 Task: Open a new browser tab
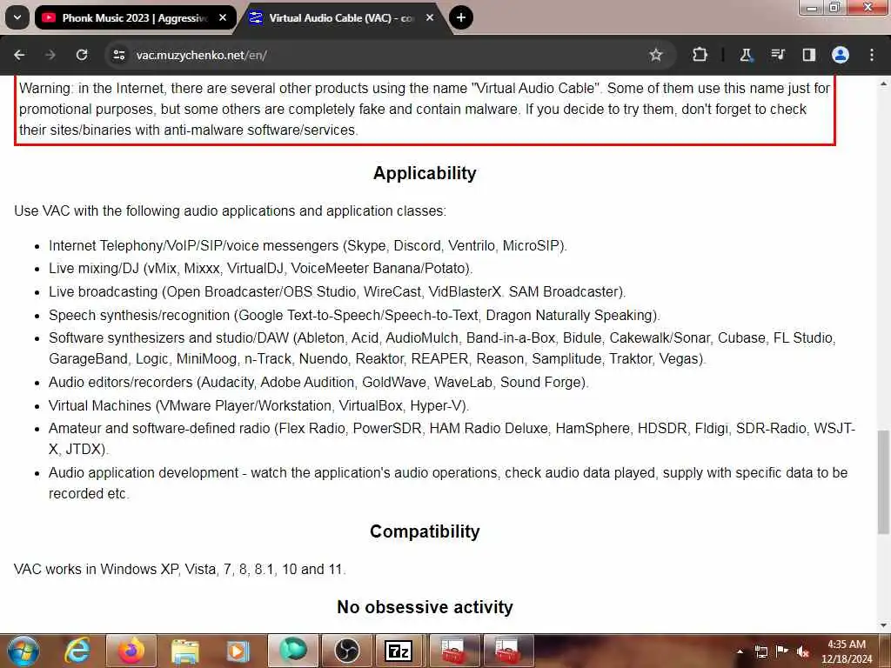click(461, 17)
